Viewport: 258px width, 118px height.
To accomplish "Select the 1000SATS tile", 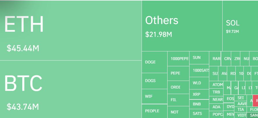I will coord(199,71).
